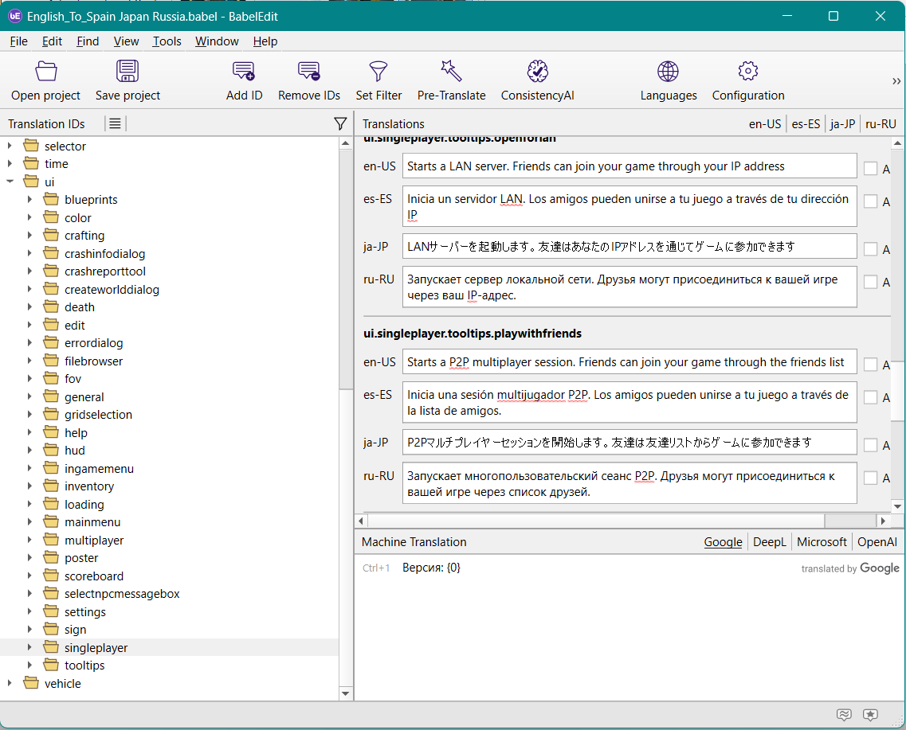Click the Save project disk icon
This screenshot has height=730, width=906.
coord(127,72)
